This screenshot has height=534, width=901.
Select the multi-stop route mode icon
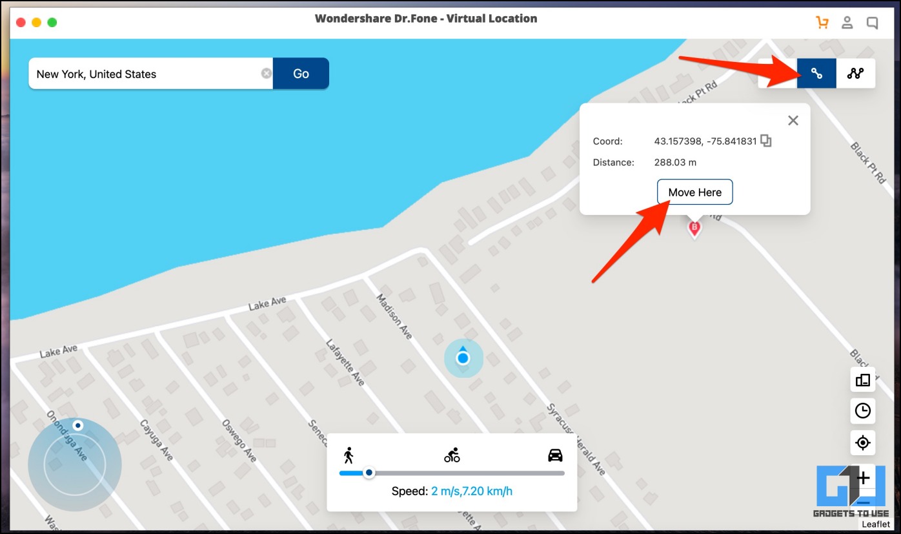856,73
